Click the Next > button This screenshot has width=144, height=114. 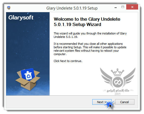[102, 102]
